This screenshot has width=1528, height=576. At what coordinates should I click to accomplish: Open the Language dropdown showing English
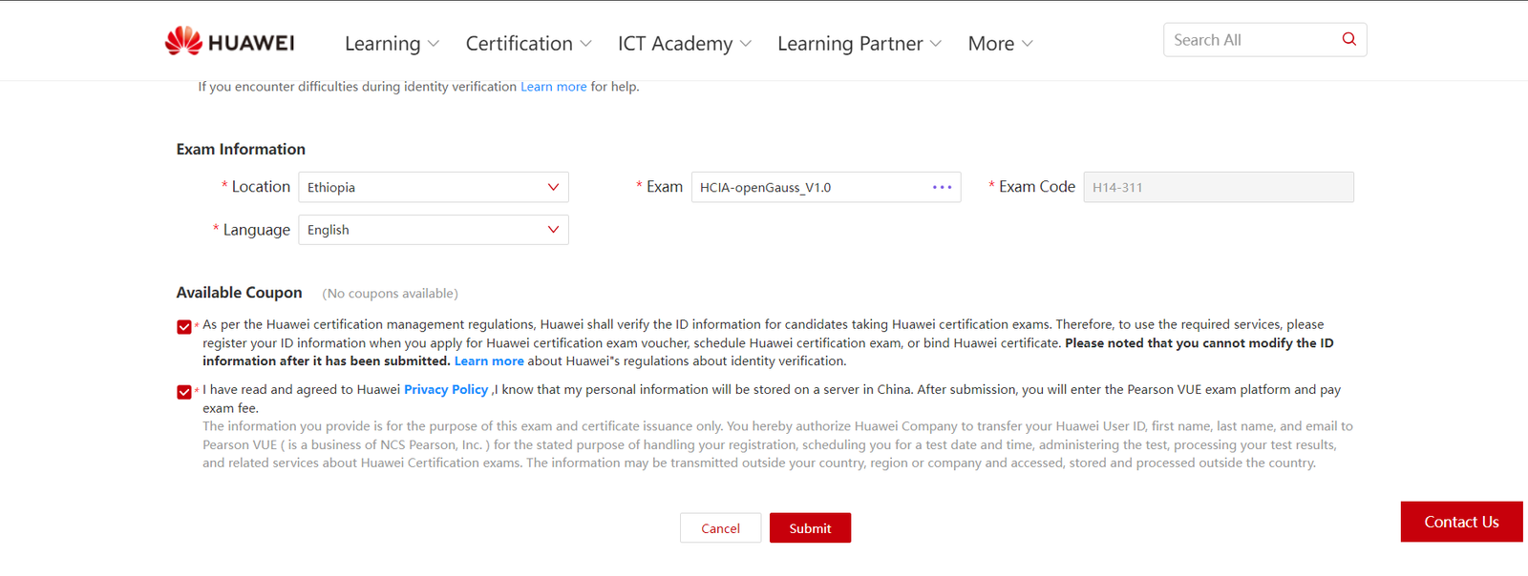(x=434, y=230)
